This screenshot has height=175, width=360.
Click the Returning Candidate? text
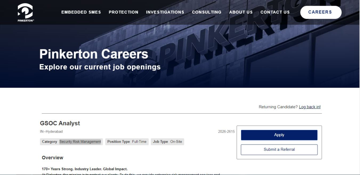point(278,107)
